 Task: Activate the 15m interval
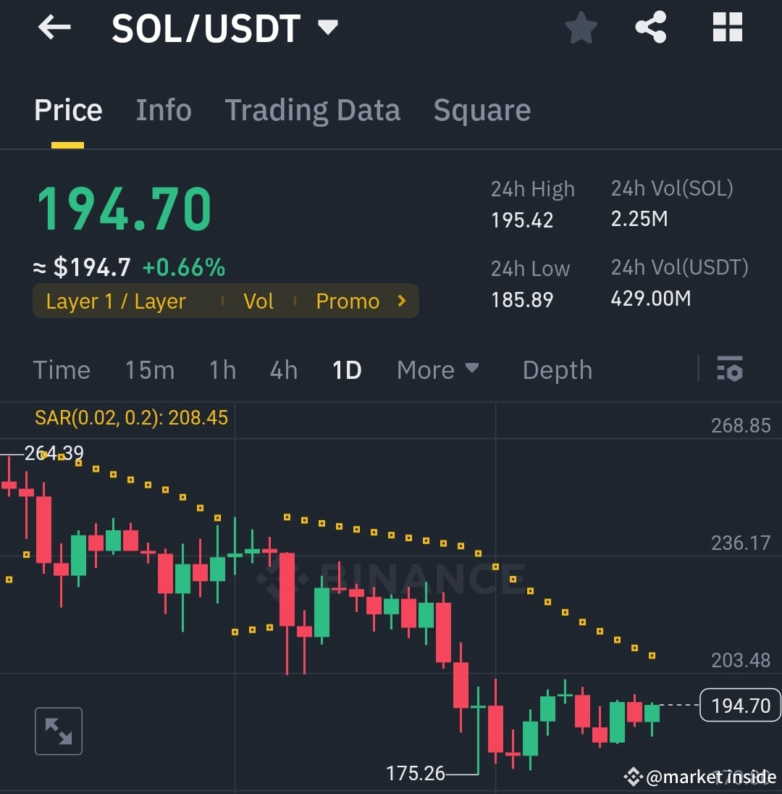[x=149, y=369]
